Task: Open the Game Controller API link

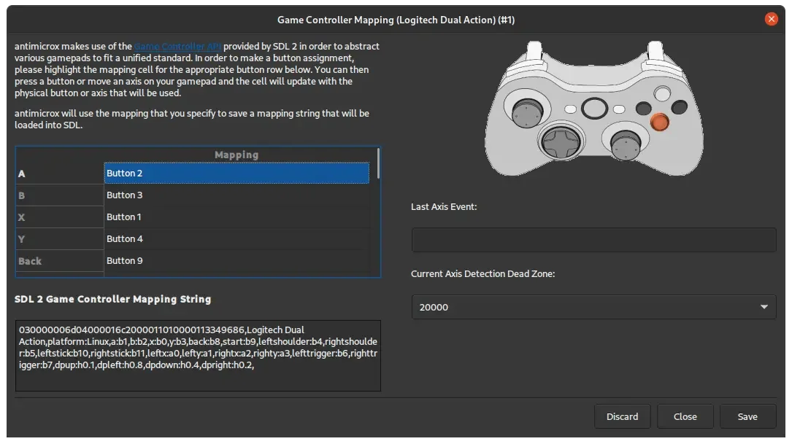Action: tap(178, 47)
